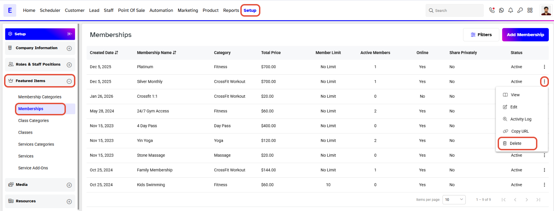
Task: Click the Add Membership button
Action: pos(525,35)
